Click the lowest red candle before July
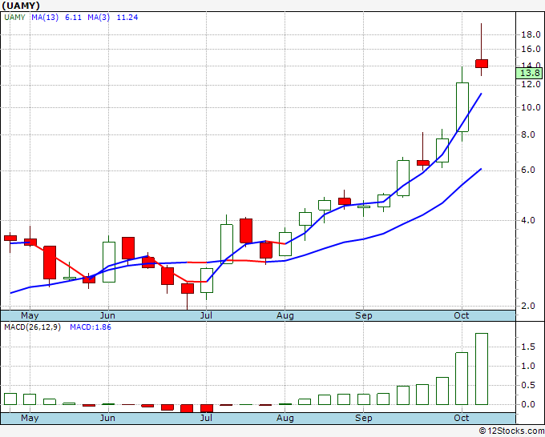Screen dimensions: 545x437 coord(188,288)
